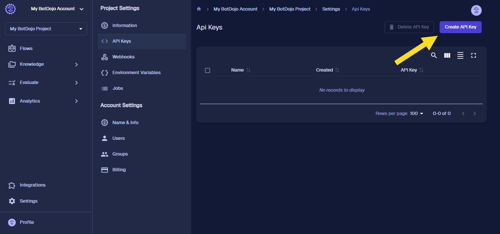The height and width of the screenshot is (234, 500).
Task: Click the Groups people icon
Action: [105, 154]
